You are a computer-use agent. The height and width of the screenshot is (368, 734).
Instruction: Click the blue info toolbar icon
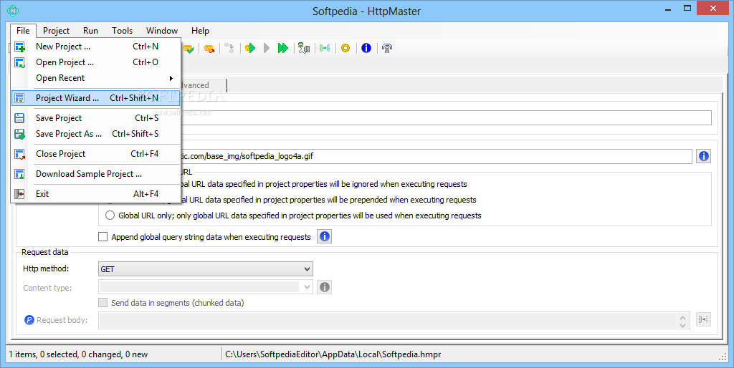coord(366,48)
